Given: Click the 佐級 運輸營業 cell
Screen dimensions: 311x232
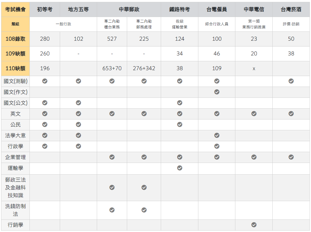Looking at the screenshot, I should pyautogui.click(x=180, y=24).
